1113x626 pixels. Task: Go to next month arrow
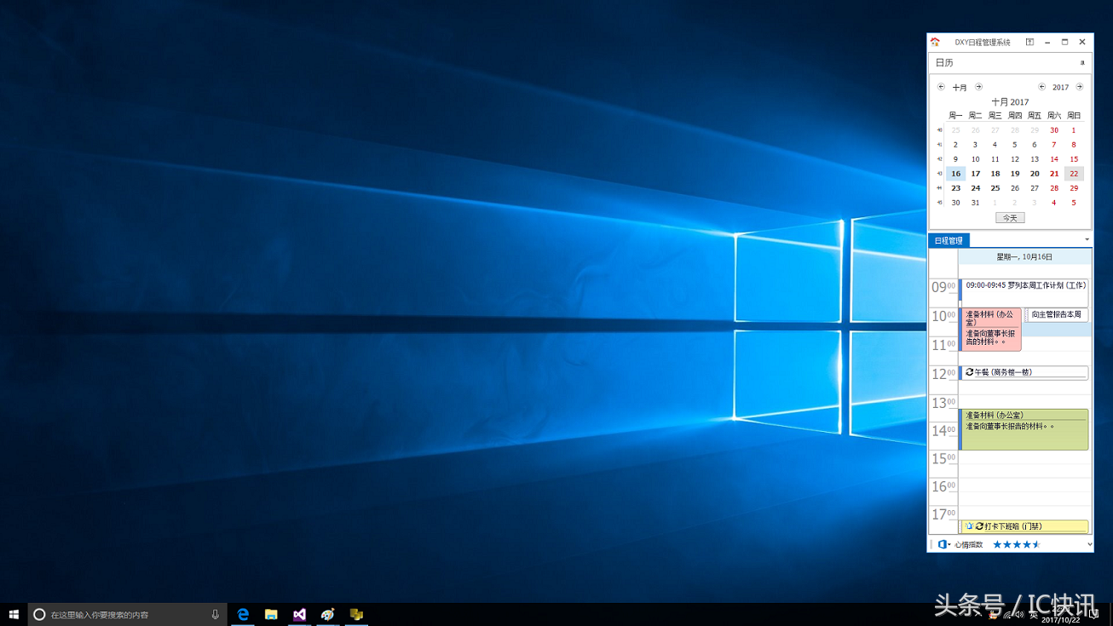[978, 87]
